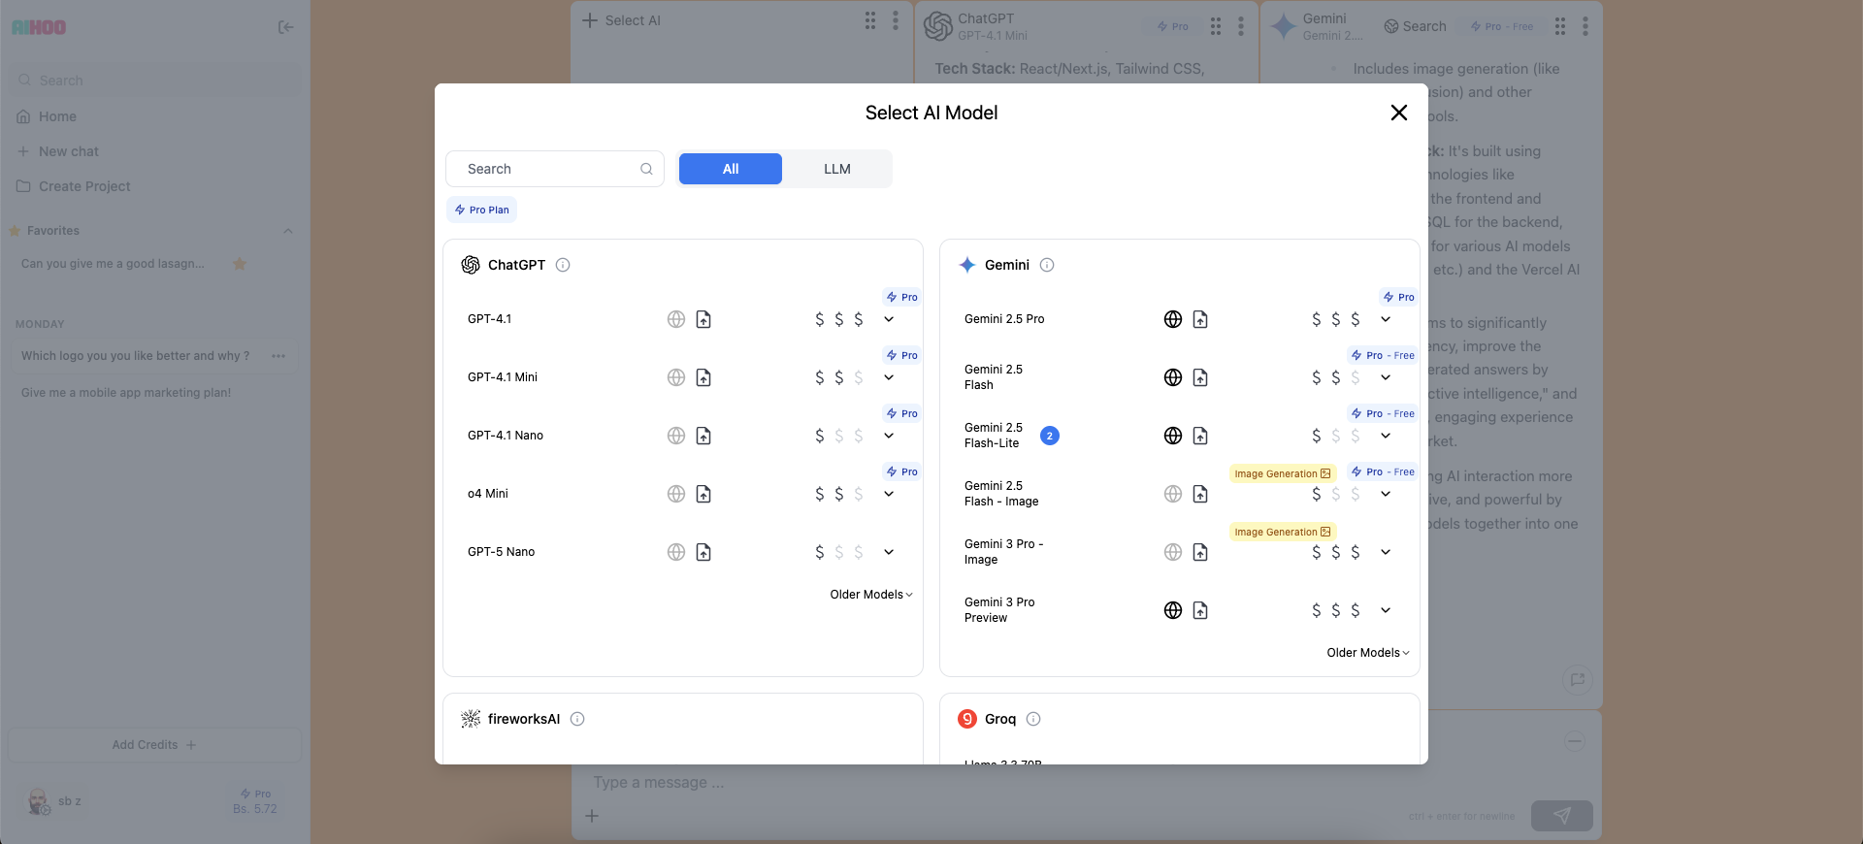
Task: Toggle the Pro Plan filter chip
Action: pos(482,210)
